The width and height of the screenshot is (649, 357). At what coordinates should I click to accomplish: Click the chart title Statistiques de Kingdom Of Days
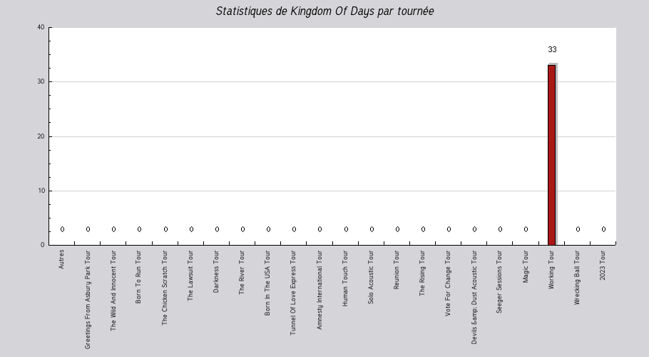(324, 11)
